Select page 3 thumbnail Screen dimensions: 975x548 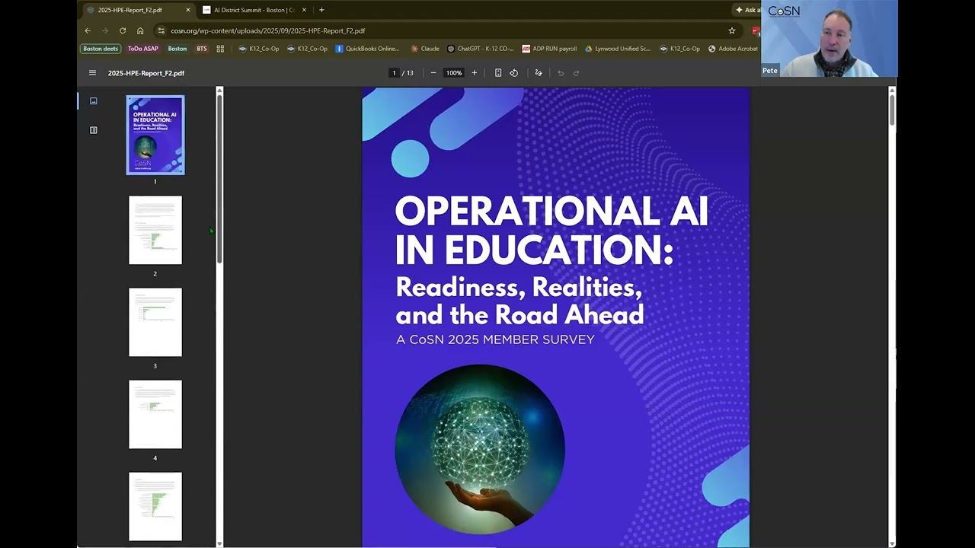coord(155,322)
